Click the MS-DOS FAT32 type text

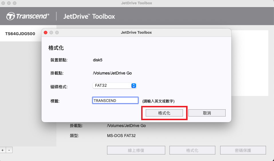coord(121,136)
